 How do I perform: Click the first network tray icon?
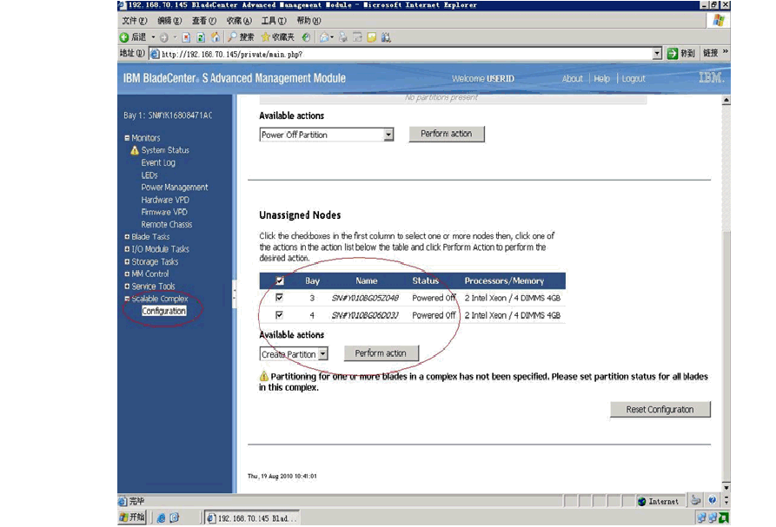click(701, 517)
